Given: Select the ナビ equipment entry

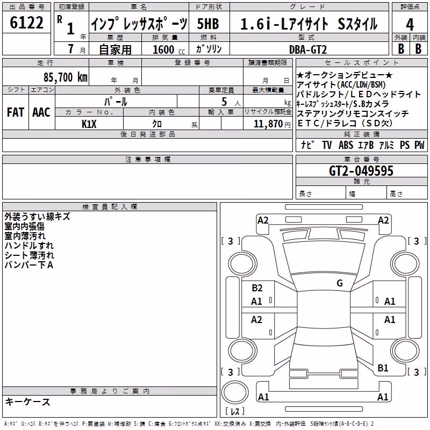Looking at the screenshot, I should [307, 145].
